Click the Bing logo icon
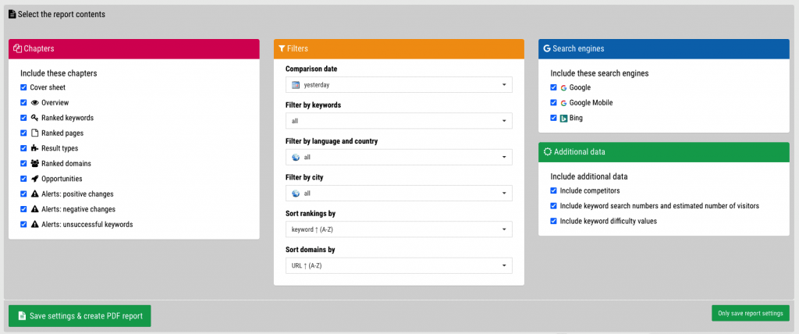799x334 pixels. (563, 119)
